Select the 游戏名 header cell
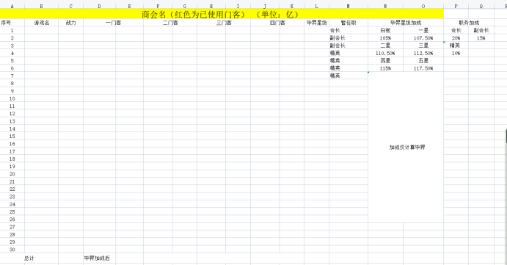 coord(41,23)
